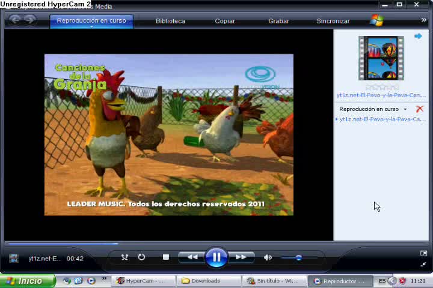
Task: Go back with the left arrow button
Action: pos(15,20)
